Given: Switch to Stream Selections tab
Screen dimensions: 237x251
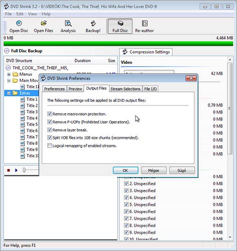Looking at the screenshot, I should click(x=126, y=89).
